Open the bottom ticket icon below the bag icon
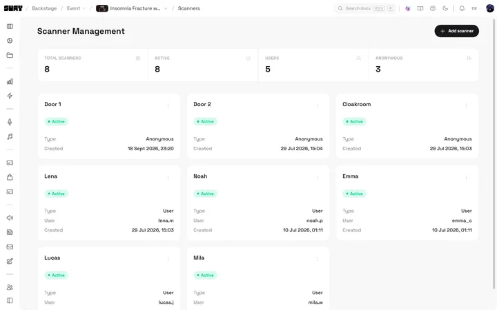This screenshot has width=497, height=310. (10, 192)
